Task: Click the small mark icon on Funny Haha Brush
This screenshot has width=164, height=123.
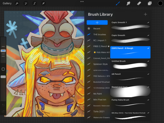Action: [148, 100]
